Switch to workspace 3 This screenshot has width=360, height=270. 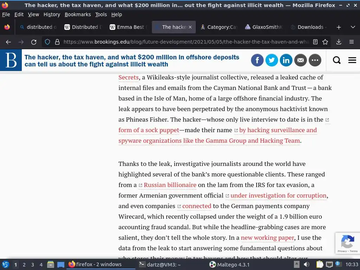tap(33, 265)
